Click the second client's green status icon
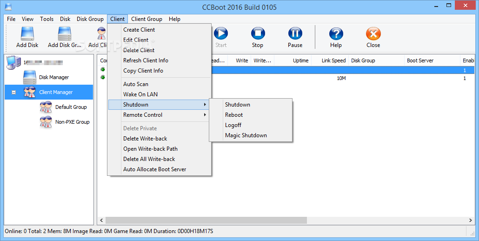Viewport: 479px width, 241px height. pyautogui.click(x=103, y=78)
